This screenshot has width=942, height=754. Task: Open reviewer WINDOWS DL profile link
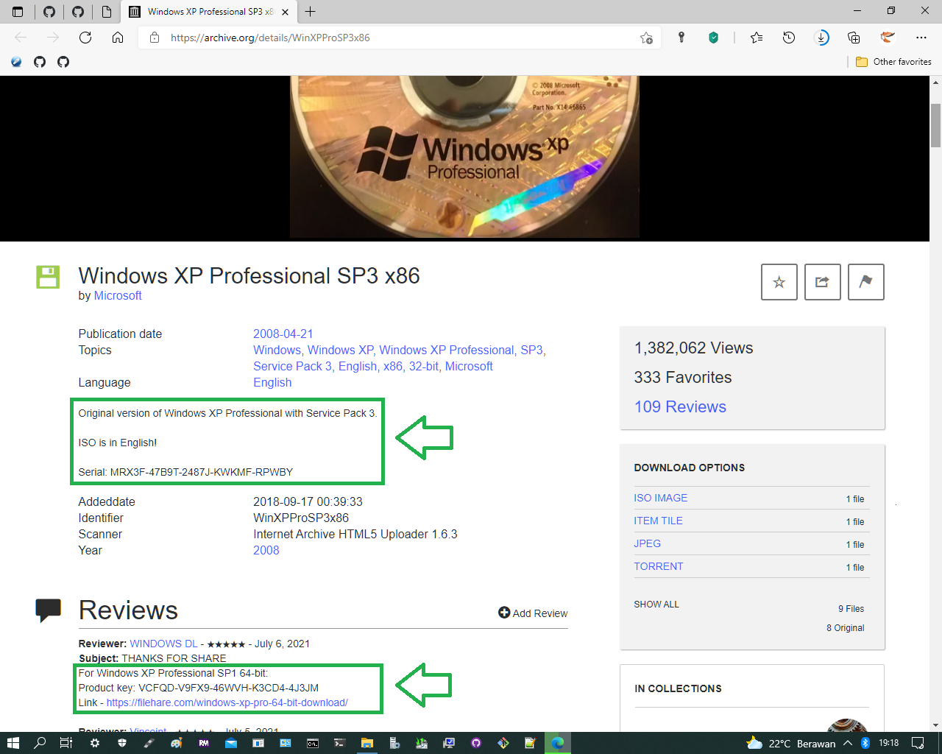(x=164, y=644)
